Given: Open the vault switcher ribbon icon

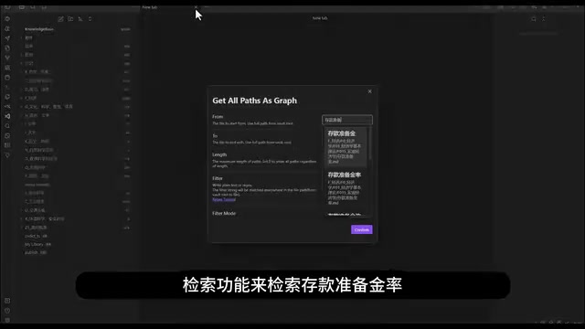Looking at the screenshot, I should click(x=7, y=301).
